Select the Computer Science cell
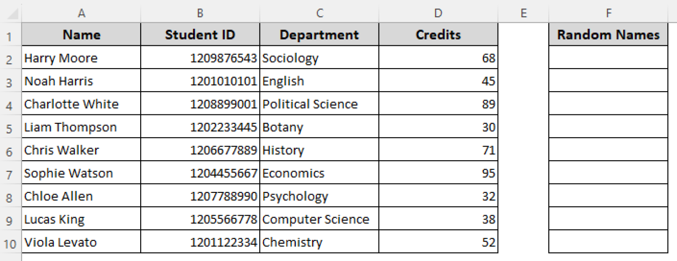This screenshot has height=261, width=677. [x=319, y=219]
